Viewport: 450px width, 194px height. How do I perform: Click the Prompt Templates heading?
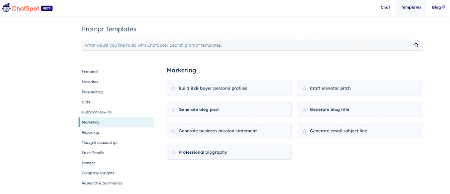click(x=109, y=29)
